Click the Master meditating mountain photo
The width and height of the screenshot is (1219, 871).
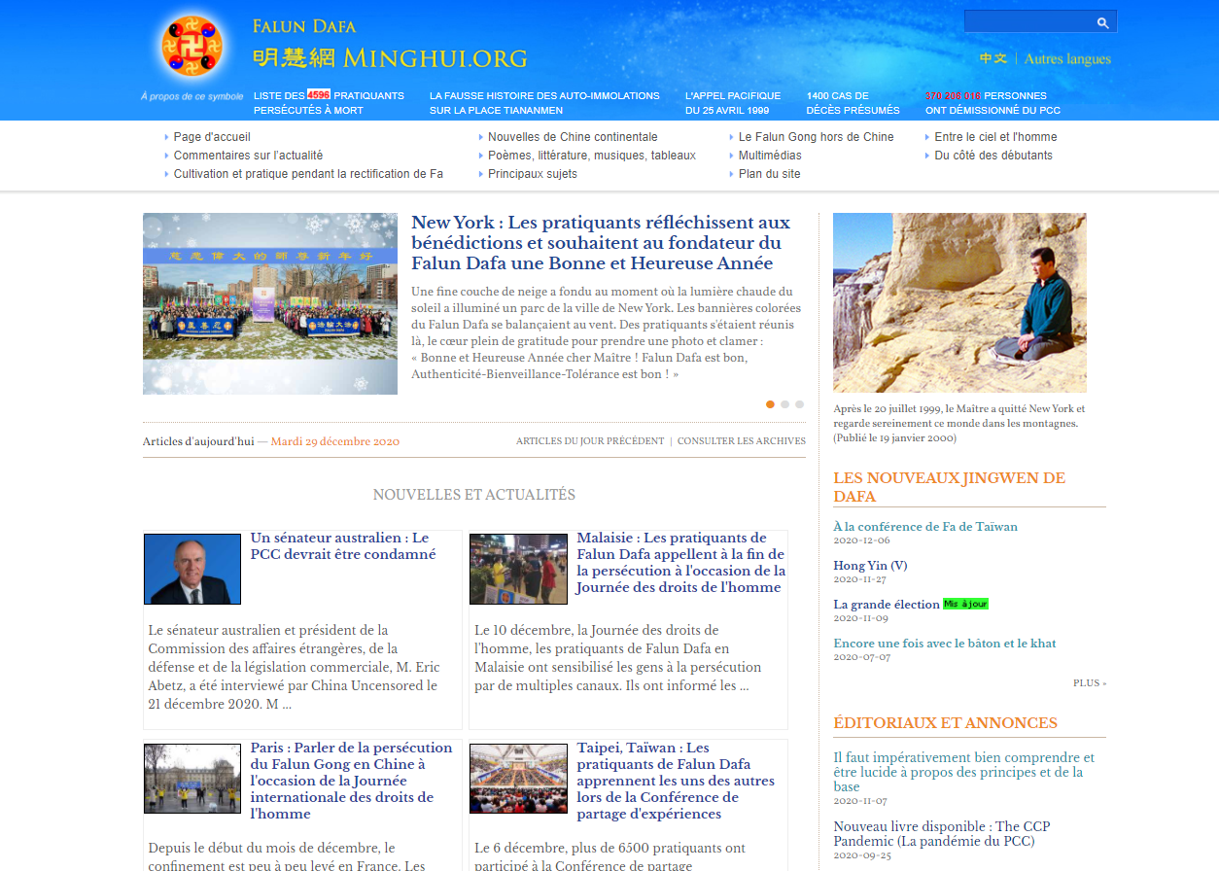(x=959, y=302)
